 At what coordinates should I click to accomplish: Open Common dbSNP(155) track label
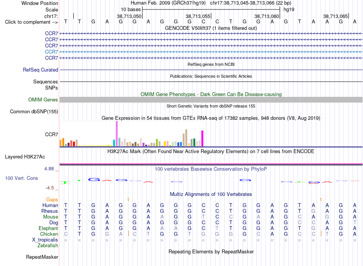34,111
